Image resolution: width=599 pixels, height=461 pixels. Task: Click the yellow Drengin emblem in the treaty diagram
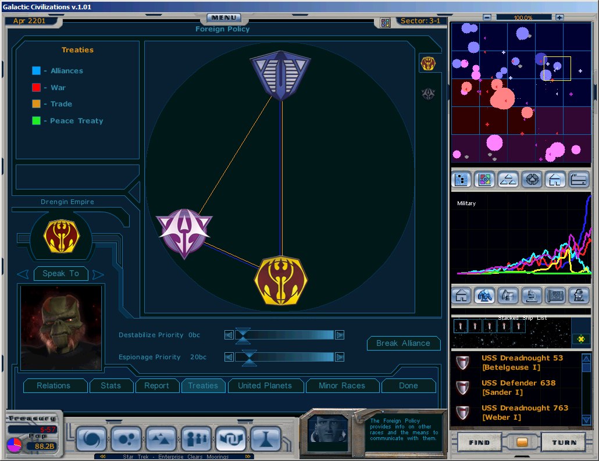coord(281,280)
